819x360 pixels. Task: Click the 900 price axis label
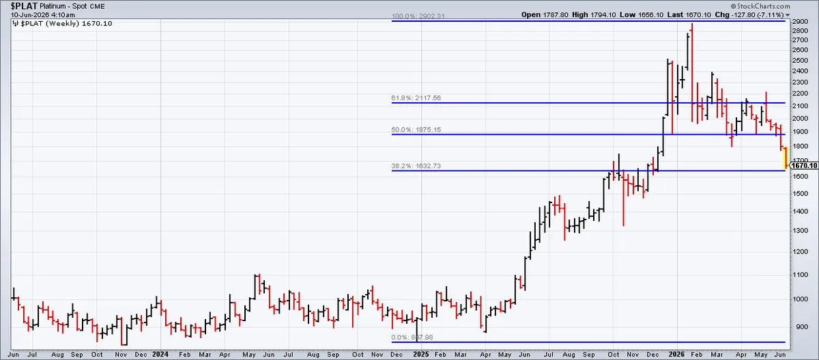[x=801, y=326]
